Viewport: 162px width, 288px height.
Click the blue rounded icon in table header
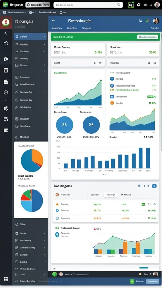[x=154, y=186]
